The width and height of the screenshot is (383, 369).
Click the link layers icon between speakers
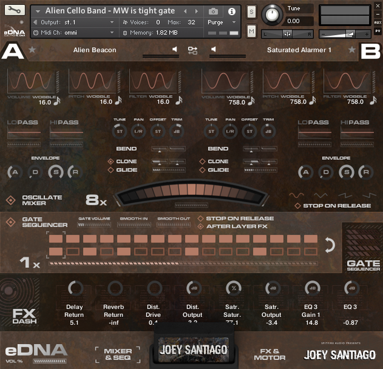(x=193, y=50)
